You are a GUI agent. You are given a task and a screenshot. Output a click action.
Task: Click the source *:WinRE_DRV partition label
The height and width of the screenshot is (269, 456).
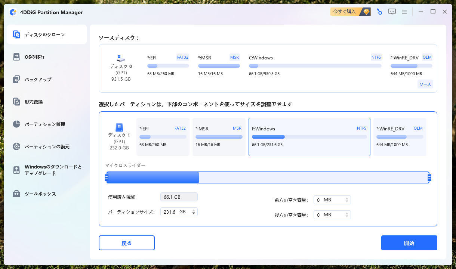click(x=405, y=58)
